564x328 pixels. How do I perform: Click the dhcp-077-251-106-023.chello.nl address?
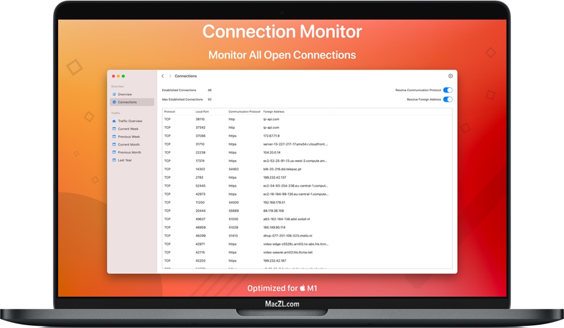tap(287, 236)
